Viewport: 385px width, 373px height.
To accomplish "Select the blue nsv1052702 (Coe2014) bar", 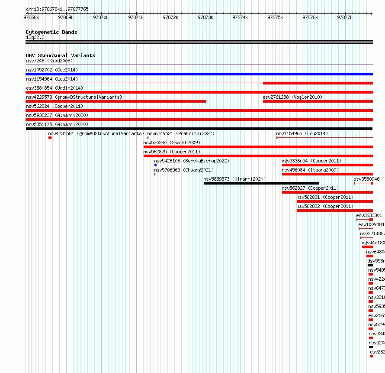I will click(199, 74).
